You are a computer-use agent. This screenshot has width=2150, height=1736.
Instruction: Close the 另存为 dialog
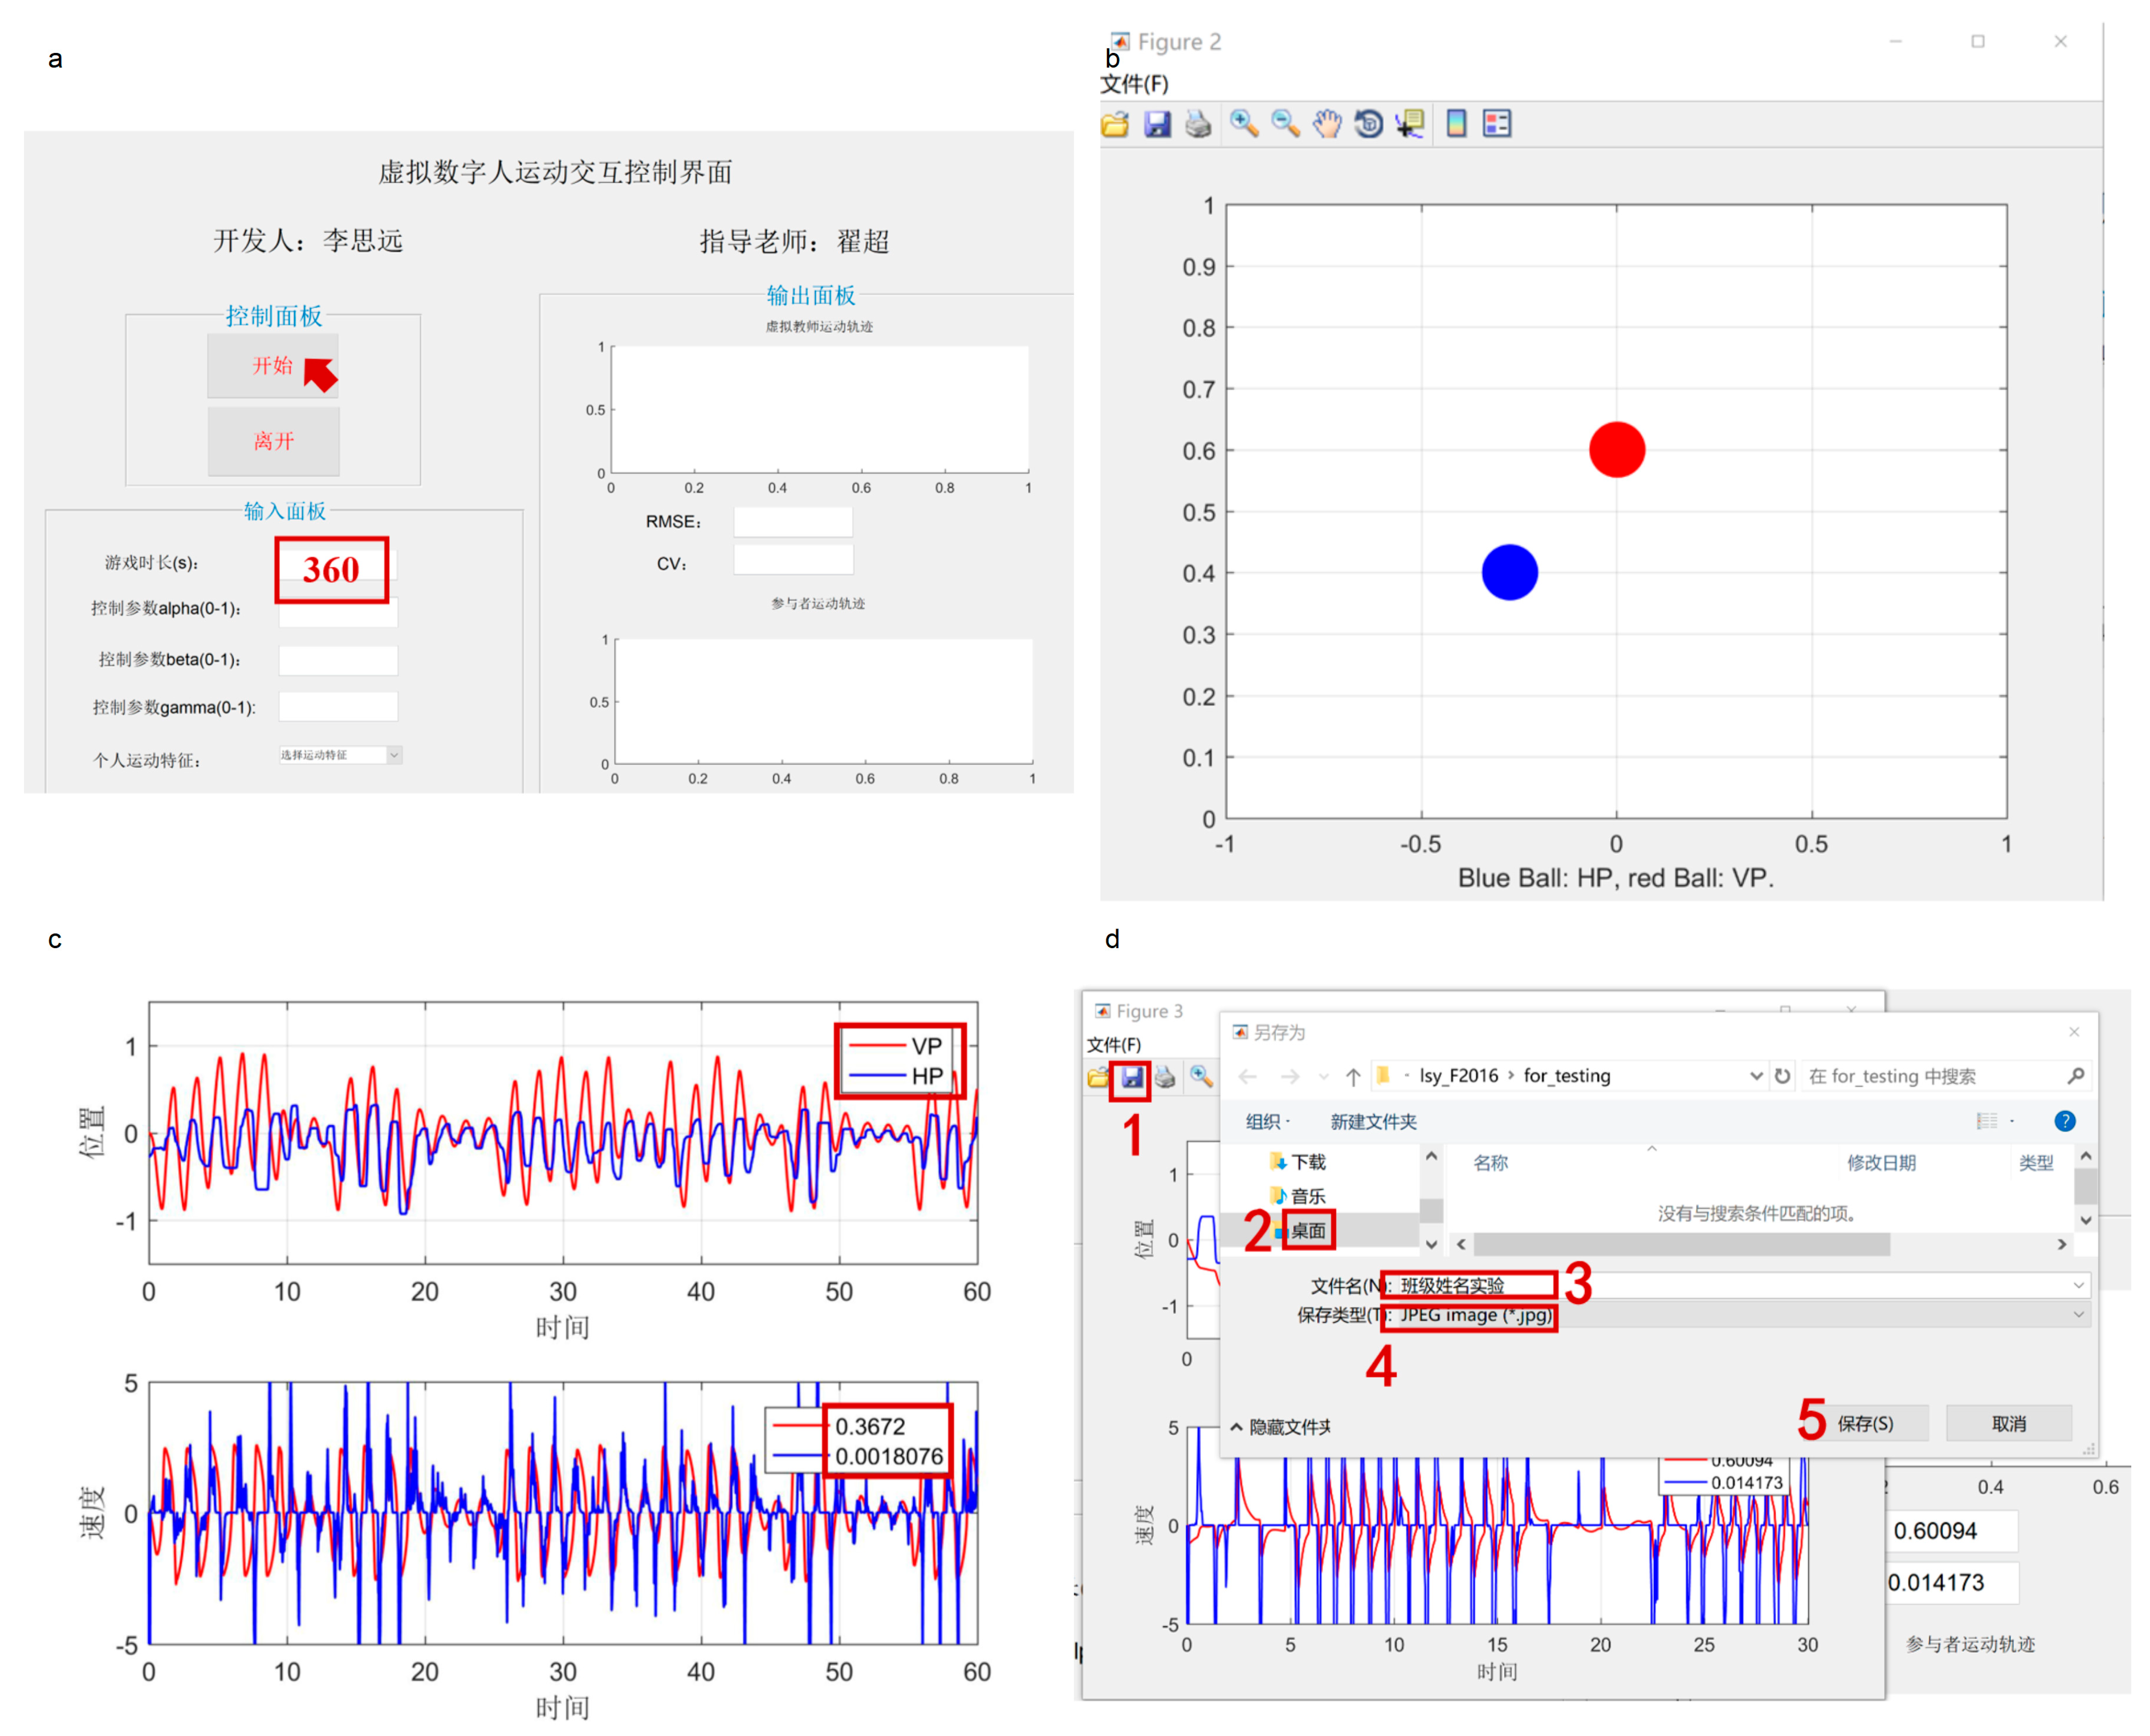pos(2074,1032)
